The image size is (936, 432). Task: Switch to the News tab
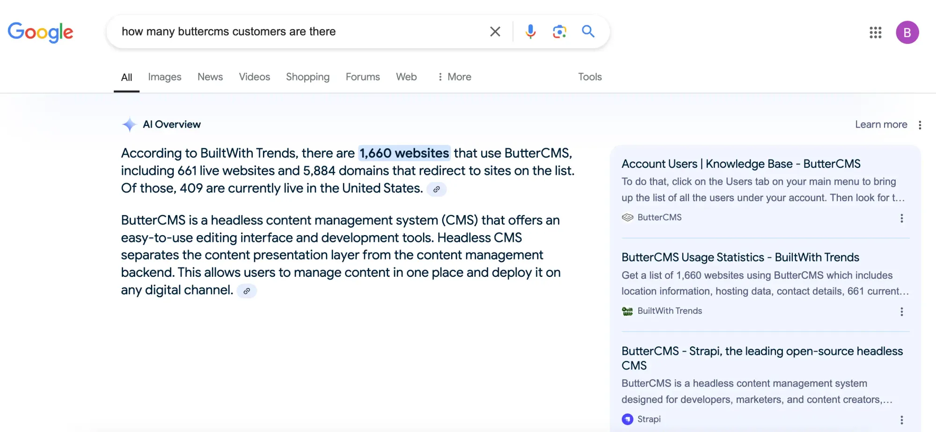pos(210,77)
